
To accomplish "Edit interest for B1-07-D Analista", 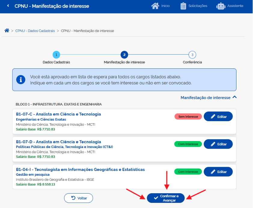I will (218, 144).
